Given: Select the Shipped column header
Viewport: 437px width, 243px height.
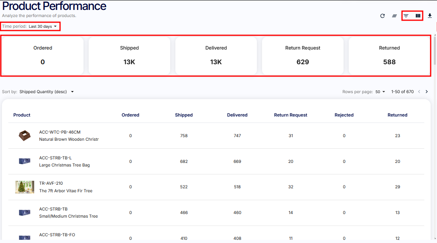Looking at the screenshot, I should click(x=184, y=115).
